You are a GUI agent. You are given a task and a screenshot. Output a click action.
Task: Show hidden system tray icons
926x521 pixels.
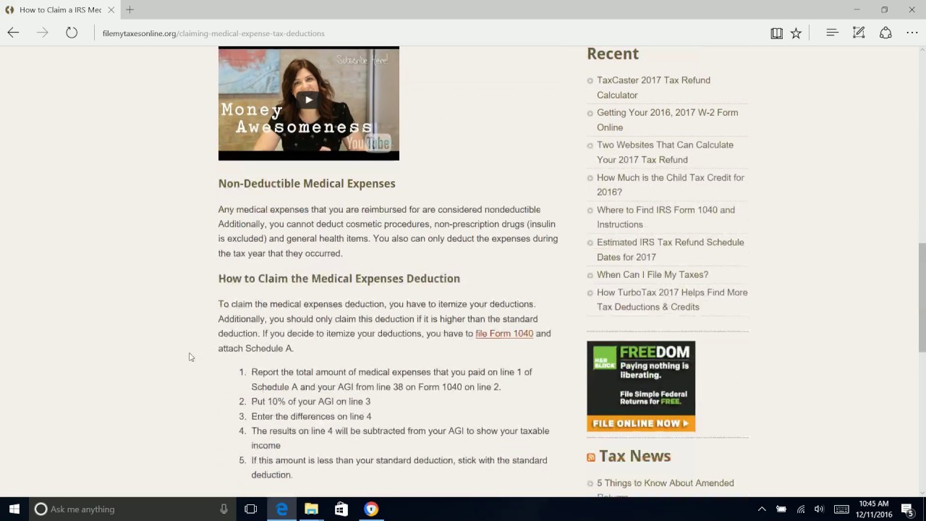[761, 509]
